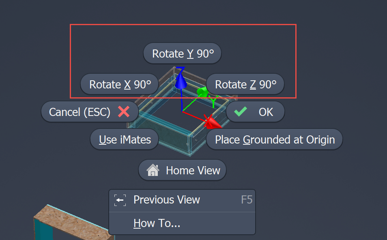The image size is (387, 240).
Task: Click the Previous View arrow bracket icon
Action: 120,200
